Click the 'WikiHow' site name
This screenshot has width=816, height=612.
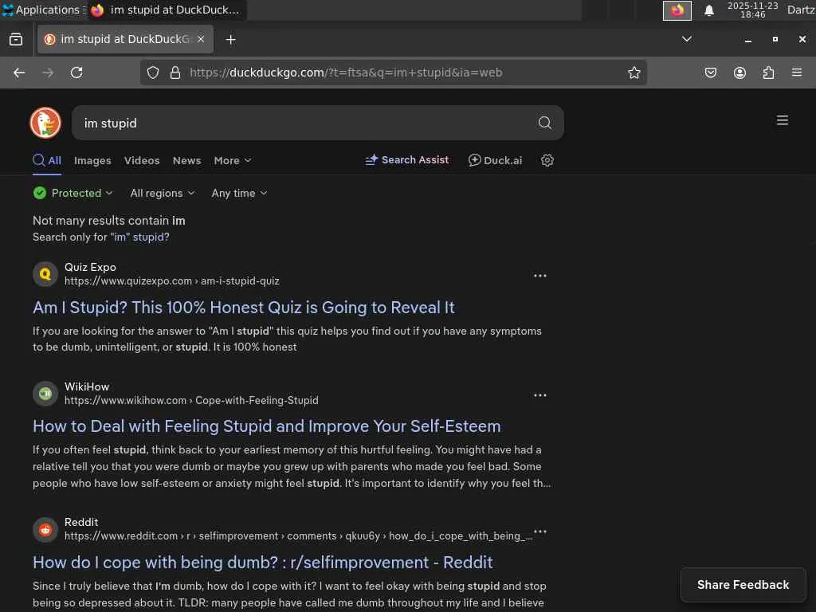[87, 386]
